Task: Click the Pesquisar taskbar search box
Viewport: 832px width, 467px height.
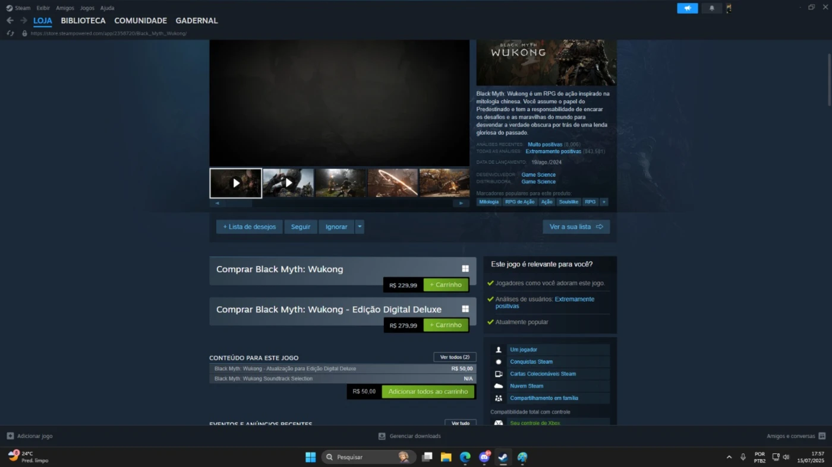Action: coord(368,457)
